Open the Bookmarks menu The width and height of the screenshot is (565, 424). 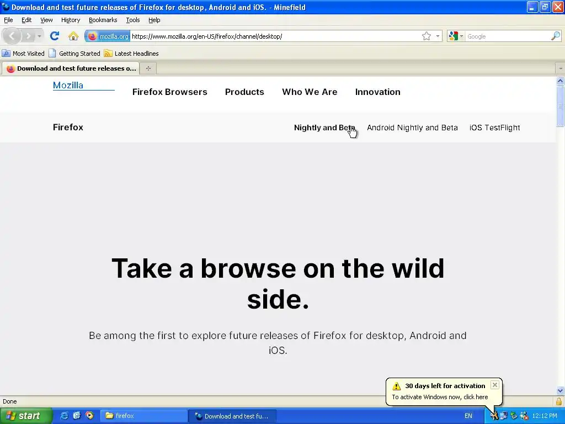pyautogui.click(x=103, y=20)
